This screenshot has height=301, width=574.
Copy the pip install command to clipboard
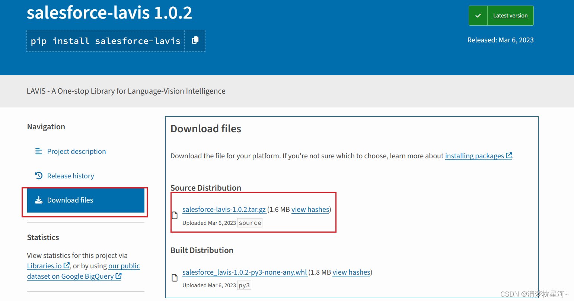pyautogui.click(x=195, y=41)
